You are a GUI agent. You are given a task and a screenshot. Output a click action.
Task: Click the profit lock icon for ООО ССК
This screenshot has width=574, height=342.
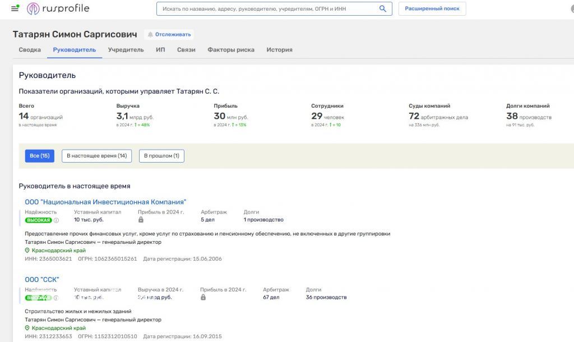click(203, 297)
